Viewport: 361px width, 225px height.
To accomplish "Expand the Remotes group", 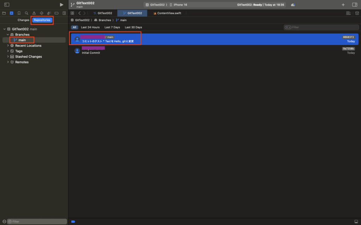I will coord(8,62).
